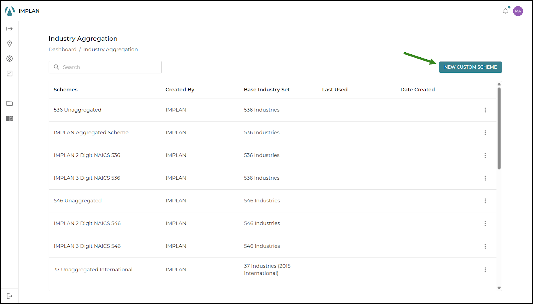533x304 pixels.
Task: Open the results chart sidebar icon
Action: click(10, 74)
